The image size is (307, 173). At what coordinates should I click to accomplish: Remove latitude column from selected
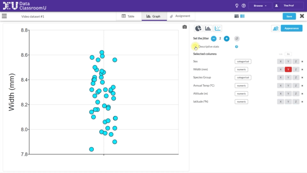point(302,102)
